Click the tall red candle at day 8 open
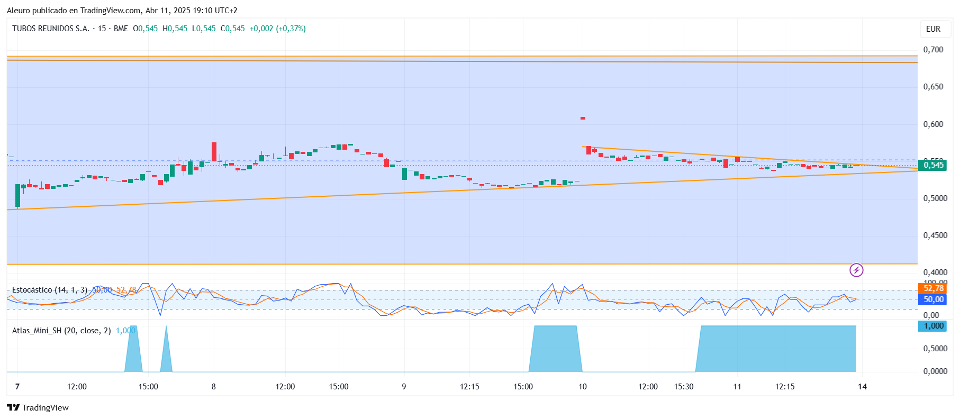This screenshot has width=960, height=419. [x=214, y=152]
